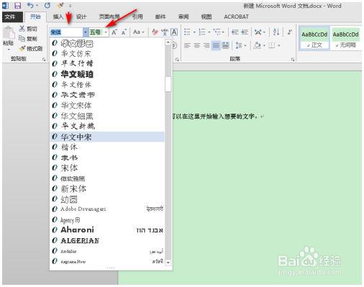
Task: Click the Undo arrow icon
Action: click(x=30, y=5)
